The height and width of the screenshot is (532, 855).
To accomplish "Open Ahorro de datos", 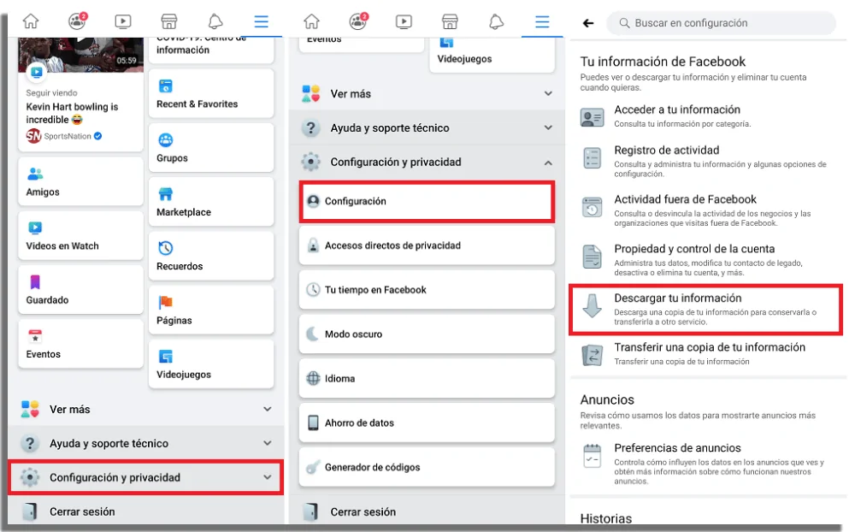I will [426, 423].
